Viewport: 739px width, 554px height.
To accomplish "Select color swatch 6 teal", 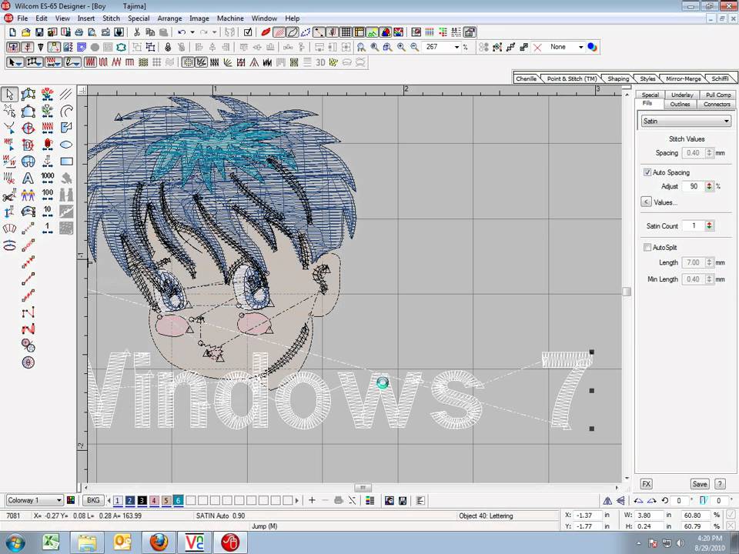I will click(x=178, y=501).
